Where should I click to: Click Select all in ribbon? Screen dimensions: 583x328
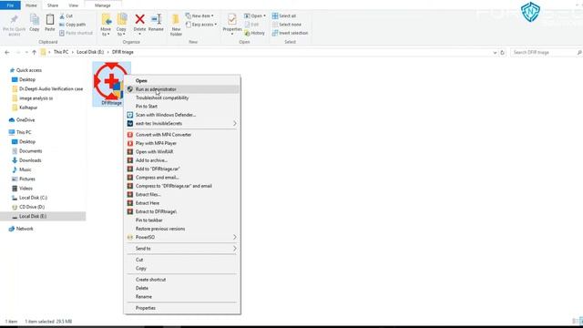pyautogui.click(x=284, y=16)
